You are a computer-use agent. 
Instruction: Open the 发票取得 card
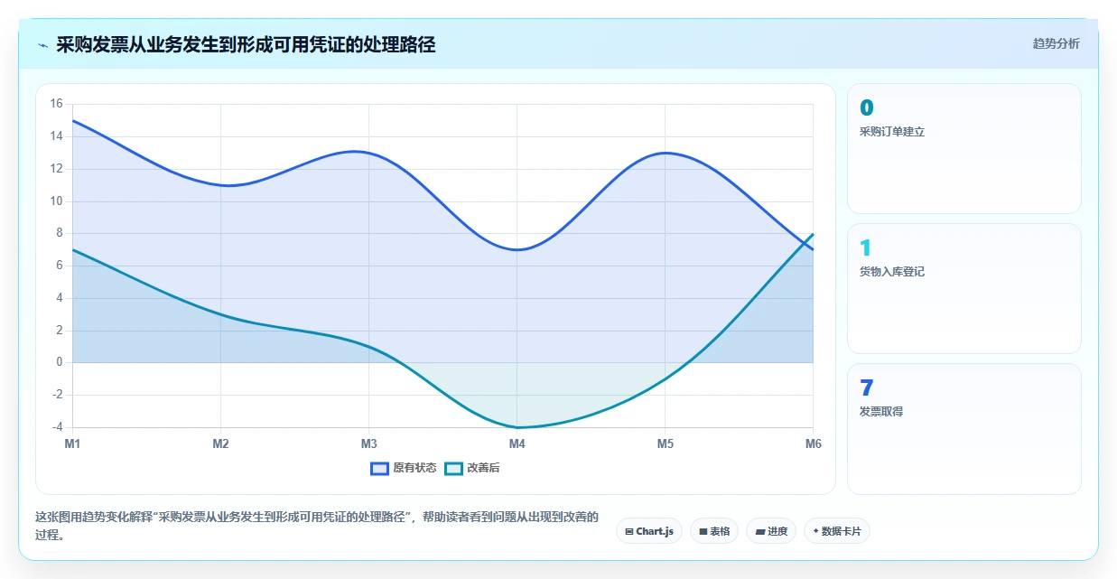click(x=963, y=428)
